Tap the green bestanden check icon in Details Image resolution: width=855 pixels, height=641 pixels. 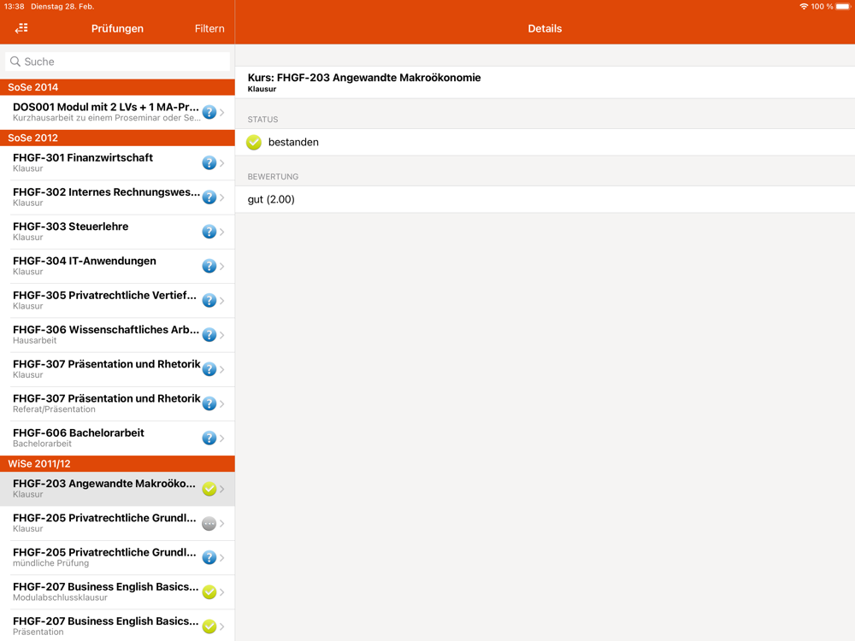point(254,142)
